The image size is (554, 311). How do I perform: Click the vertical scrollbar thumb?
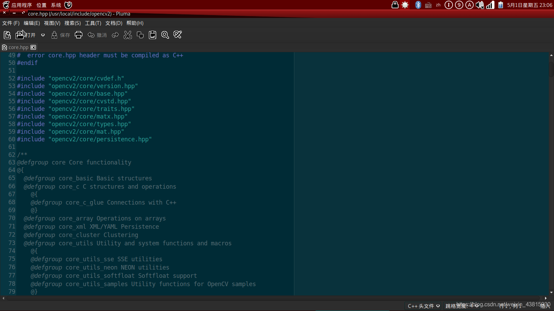pos(551,69)
